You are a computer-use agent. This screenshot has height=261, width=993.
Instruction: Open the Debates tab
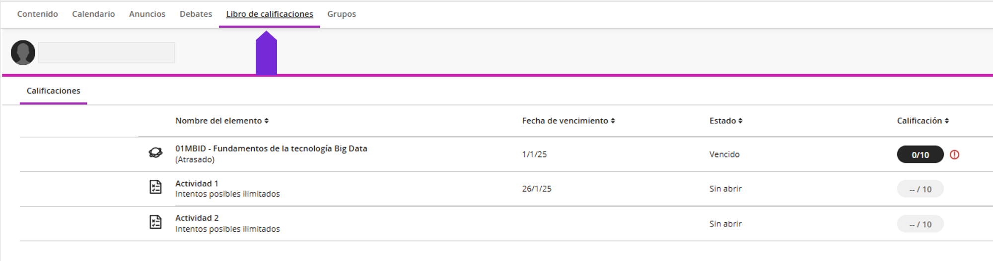point(196,14)
